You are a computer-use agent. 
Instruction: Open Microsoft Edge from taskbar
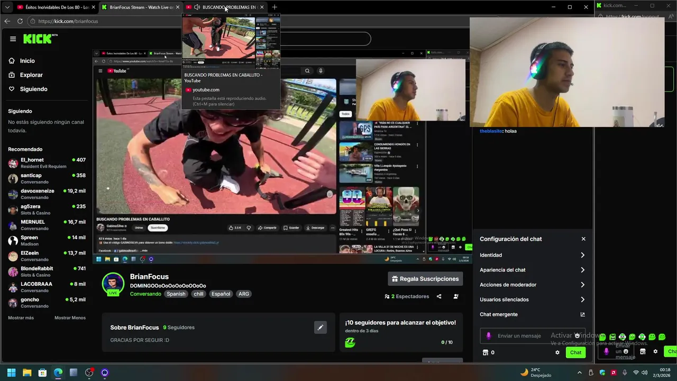point(58,373)
